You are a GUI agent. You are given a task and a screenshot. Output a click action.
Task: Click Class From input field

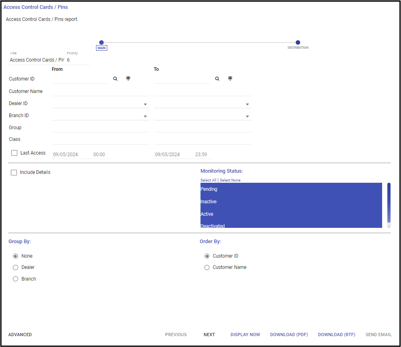101,140
